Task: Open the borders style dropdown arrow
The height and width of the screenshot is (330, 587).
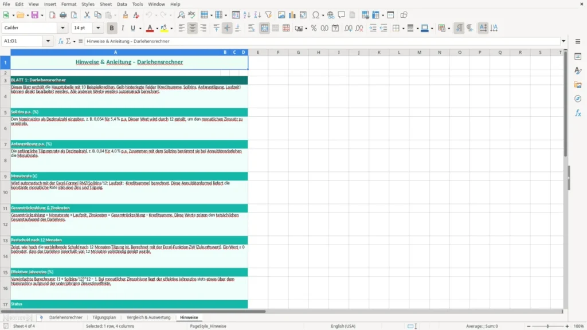Action: pos(403,29)
